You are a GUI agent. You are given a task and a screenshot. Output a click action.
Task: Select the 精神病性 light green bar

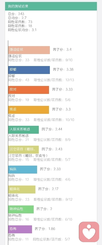21,209
